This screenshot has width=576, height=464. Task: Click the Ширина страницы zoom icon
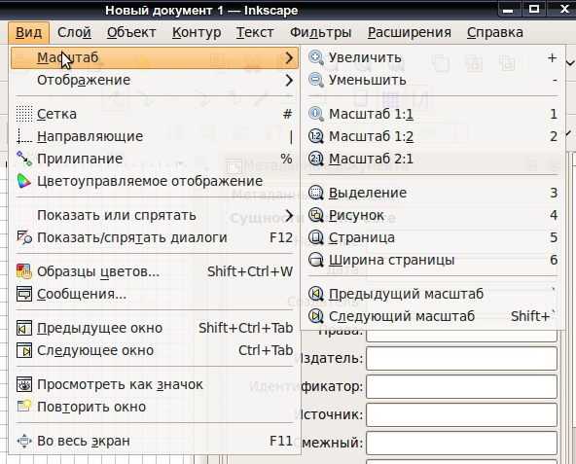coord(316,260)
